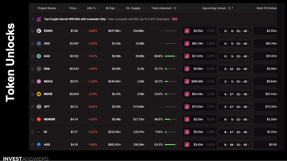This screenshot has height=161, width=287.
Task: Click KAS 88.6% unlocked progress bar
Action: point(170,56)
